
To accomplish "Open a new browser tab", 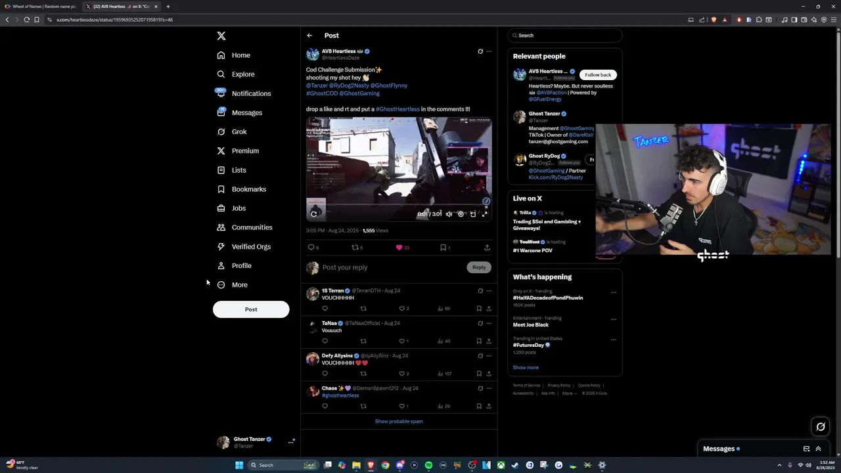I will (168, 7).
